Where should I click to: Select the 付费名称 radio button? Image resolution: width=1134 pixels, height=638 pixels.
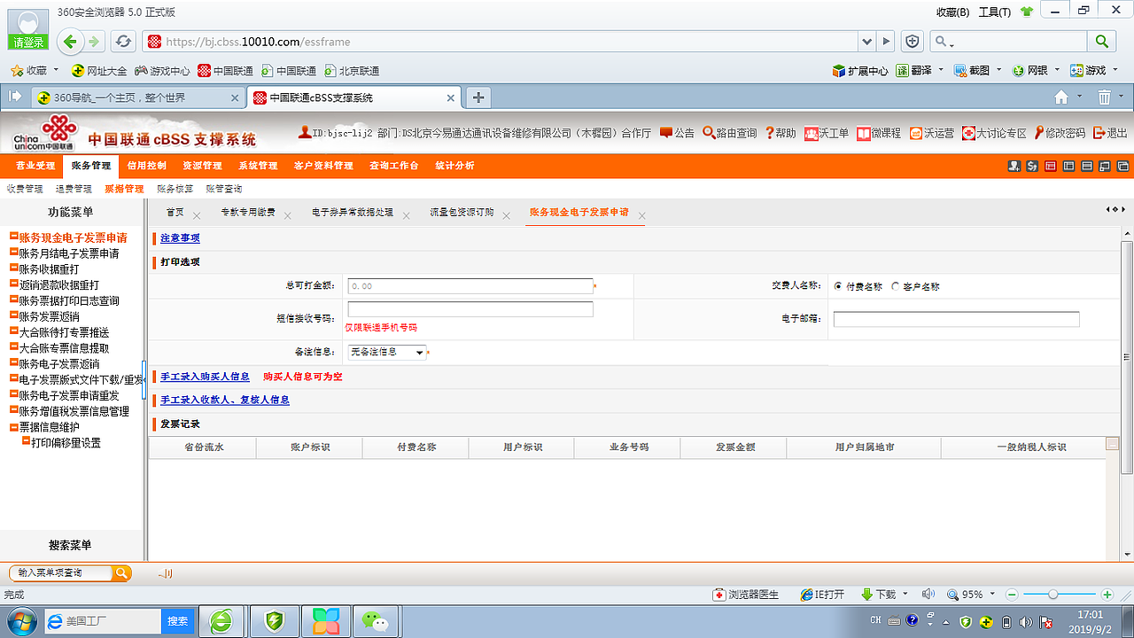(x=838, y=286)
